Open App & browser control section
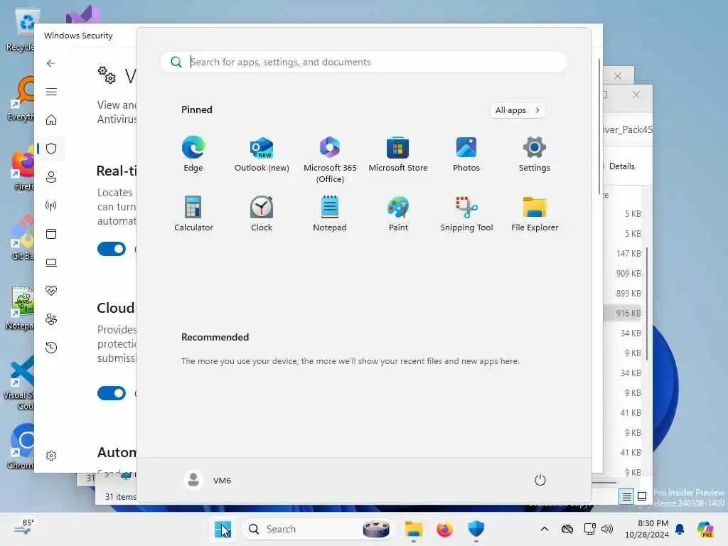 [x=51, y=233]
